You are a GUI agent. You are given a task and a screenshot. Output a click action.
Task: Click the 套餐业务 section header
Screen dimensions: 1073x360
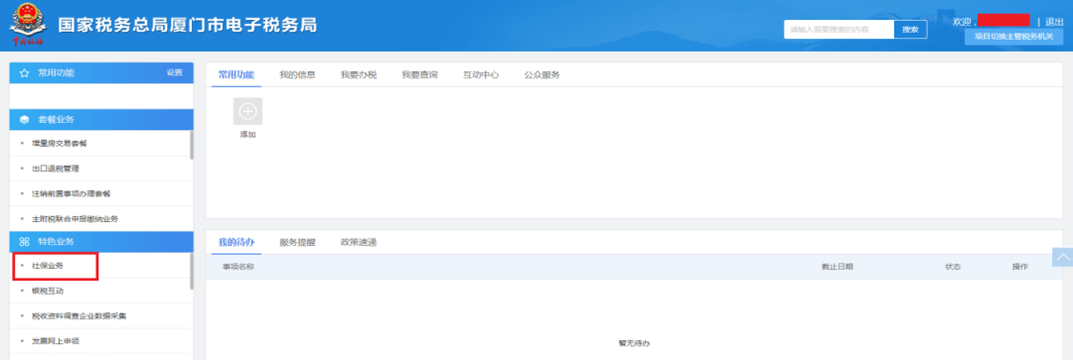[101, 120]
